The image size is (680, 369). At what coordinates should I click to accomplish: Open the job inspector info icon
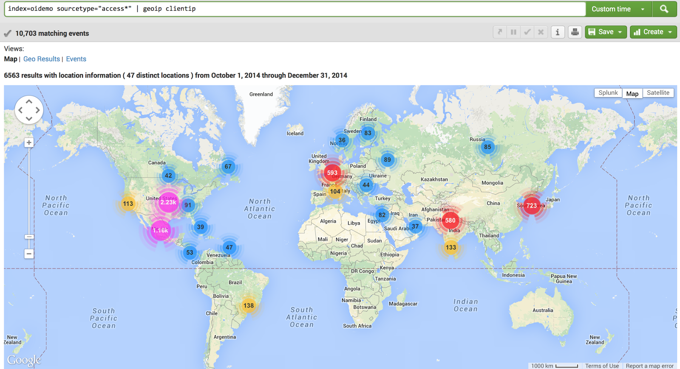(558, 32)
